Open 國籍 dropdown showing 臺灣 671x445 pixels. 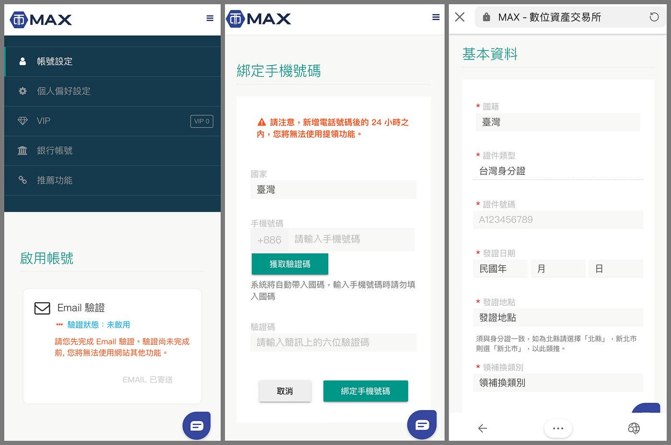coord(558,122)
